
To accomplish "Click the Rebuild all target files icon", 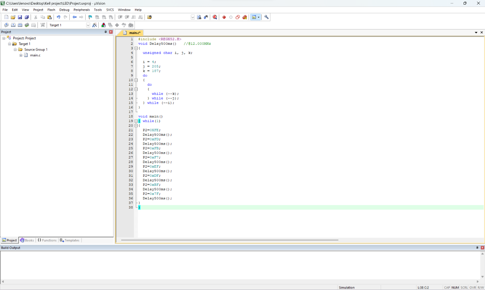I will (20, 25).
